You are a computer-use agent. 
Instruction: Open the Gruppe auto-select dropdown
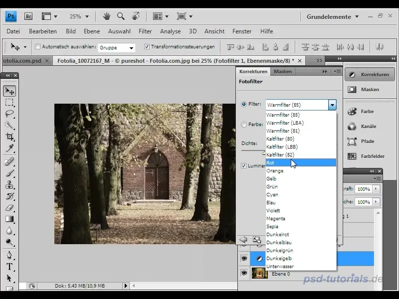pyautogui.click(x=116, y=47)
